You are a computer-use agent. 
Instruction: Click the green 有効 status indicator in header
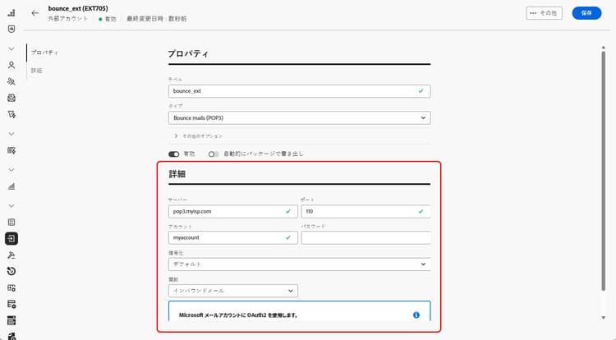[108, 19]
